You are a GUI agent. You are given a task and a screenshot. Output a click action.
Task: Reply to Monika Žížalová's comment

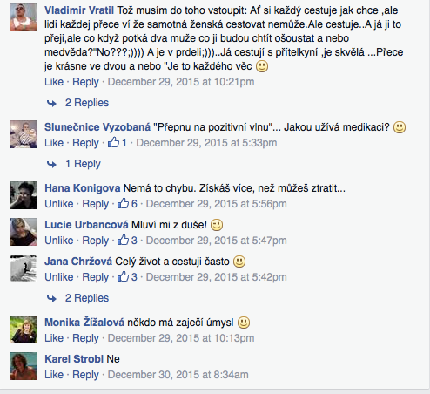click(x=85, y=338)
